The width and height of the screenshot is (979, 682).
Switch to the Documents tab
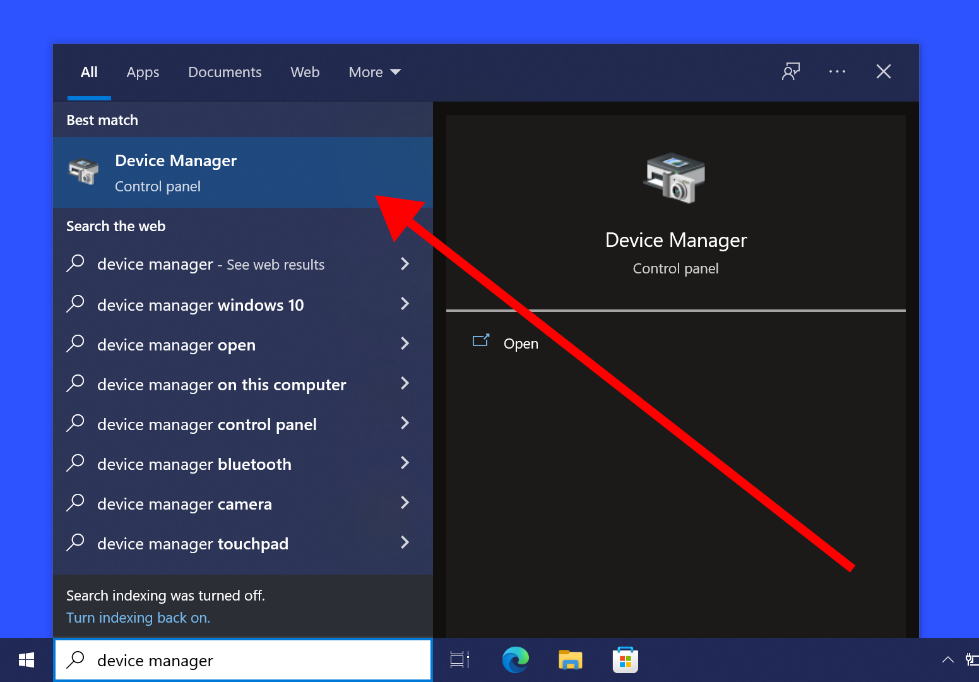click(225, 72)
